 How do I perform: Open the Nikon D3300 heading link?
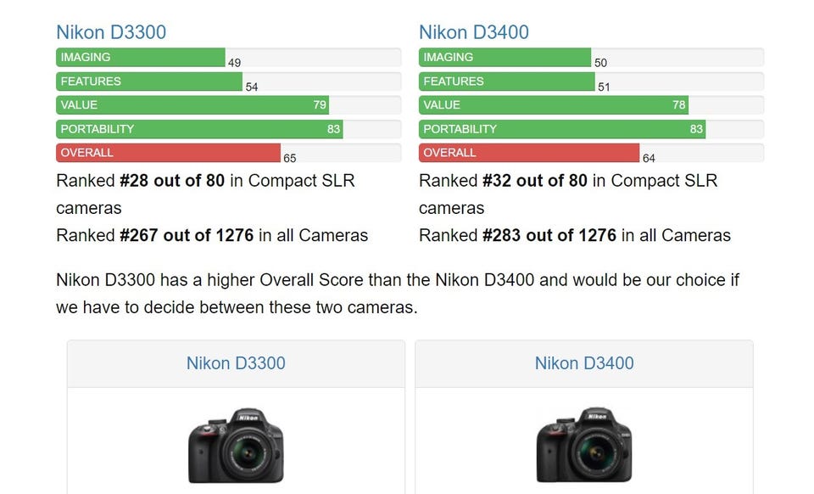[x=111, y=32]
